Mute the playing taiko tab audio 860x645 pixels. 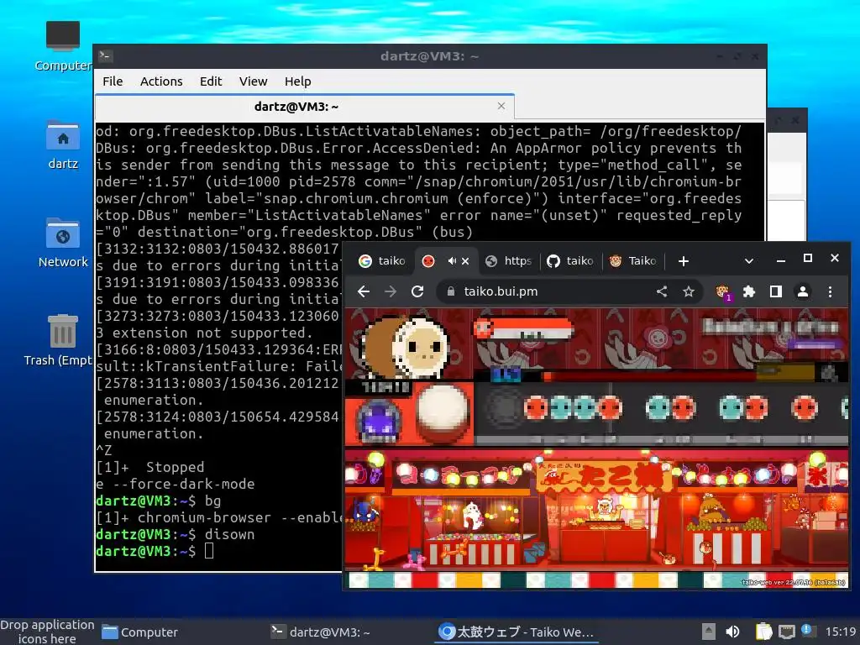pyautogui.click(x=451, y=261)
